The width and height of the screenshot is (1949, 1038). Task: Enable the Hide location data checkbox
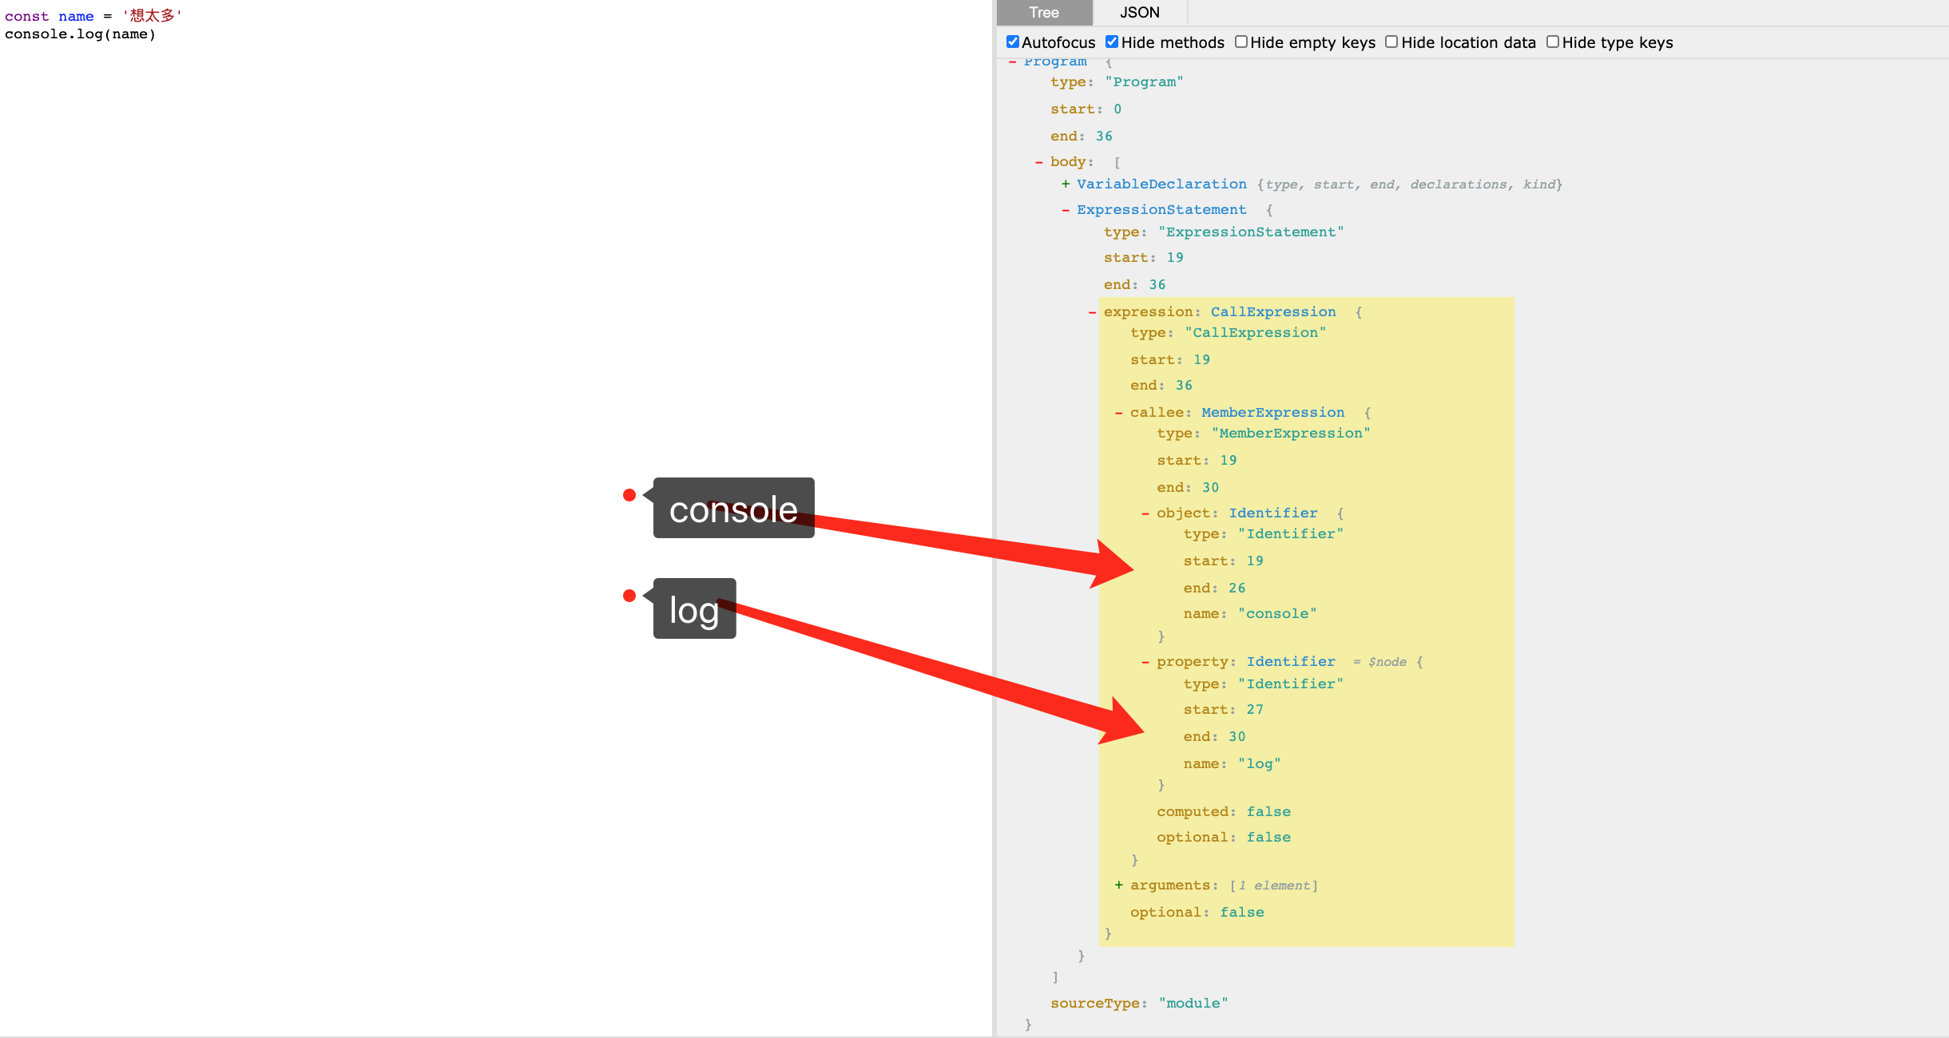click(x=1393, y=42)
